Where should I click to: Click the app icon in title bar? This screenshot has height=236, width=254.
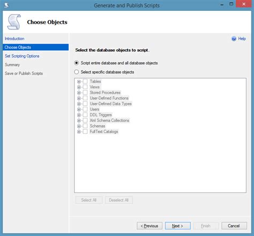click(x=6, y=5)
